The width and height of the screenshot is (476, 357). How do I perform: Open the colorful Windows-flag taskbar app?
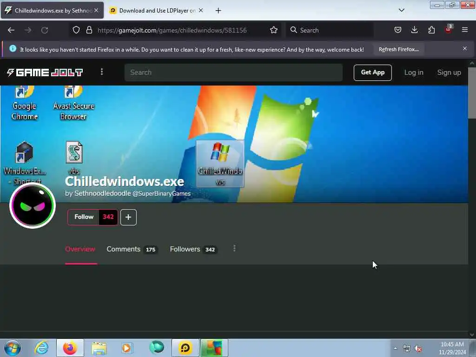[x=214, y=348]
